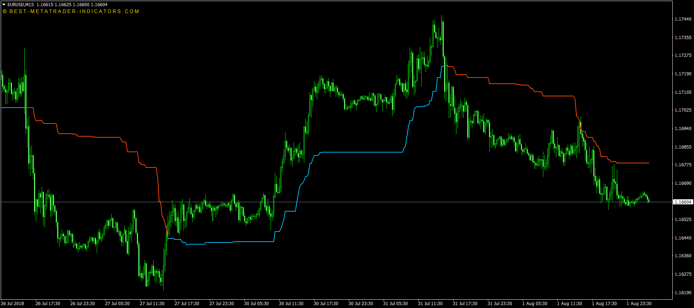Click the 27 Jul 23:30 time label
Screen dimensions: 694x308
click(x=222, y=304)
